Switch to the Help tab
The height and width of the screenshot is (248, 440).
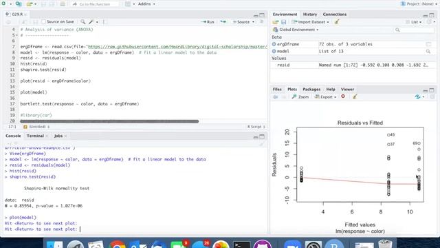[331, 89]
